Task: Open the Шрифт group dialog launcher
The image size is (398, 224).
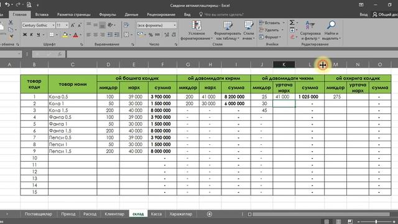Action: click(x=81, y=44)
